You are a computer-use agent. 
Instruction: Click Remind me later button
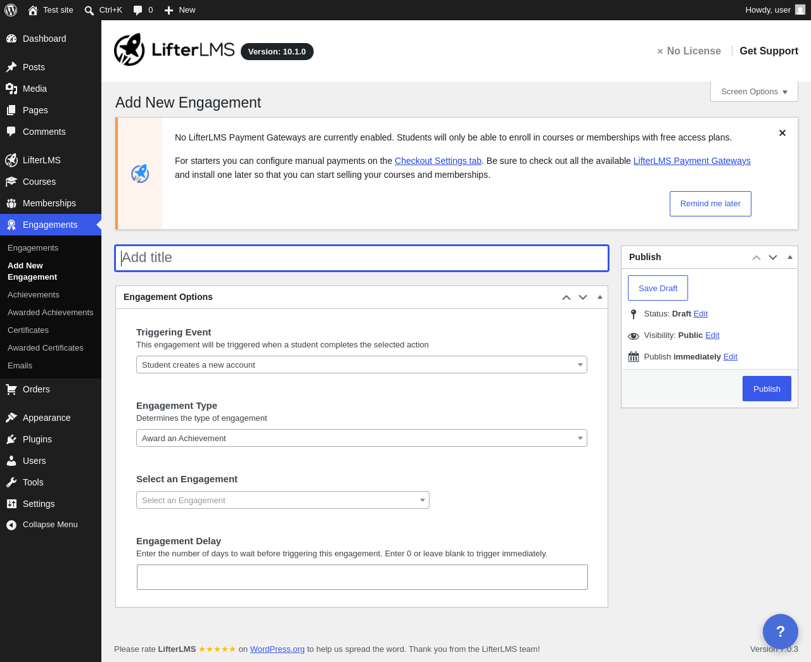click(x=710, y=204)
